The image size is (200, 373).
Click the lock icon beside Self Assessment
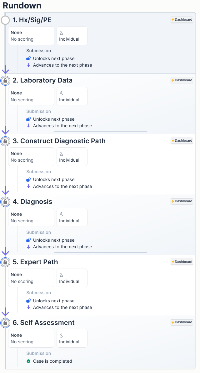coord(5,323)
